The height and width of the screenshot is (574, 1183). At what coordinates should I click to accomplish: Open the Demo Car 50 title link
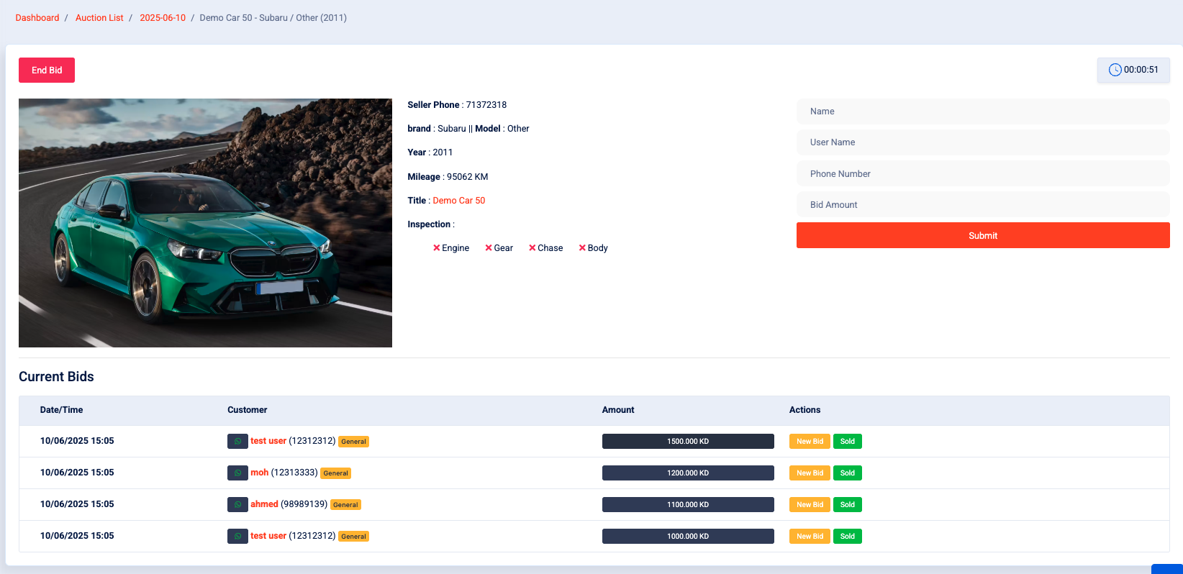click(x=458, y=201)
